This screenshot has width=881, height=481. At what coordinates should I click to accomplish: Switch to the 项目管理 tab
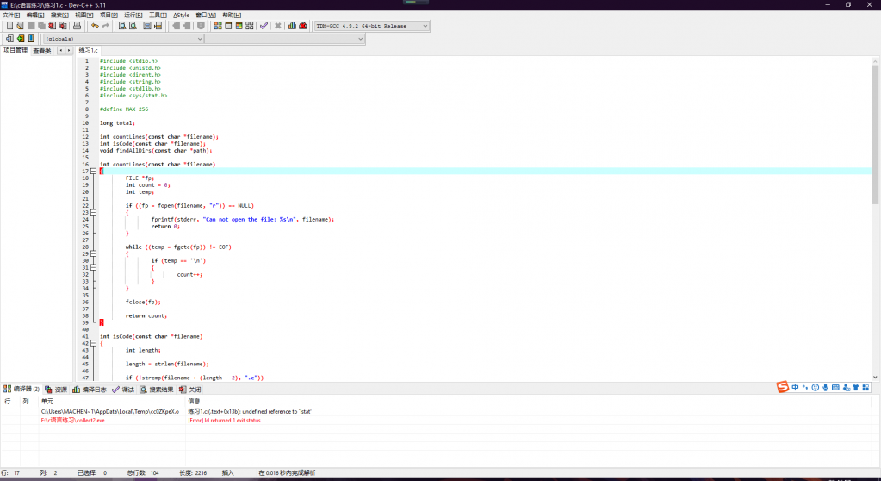16,51
